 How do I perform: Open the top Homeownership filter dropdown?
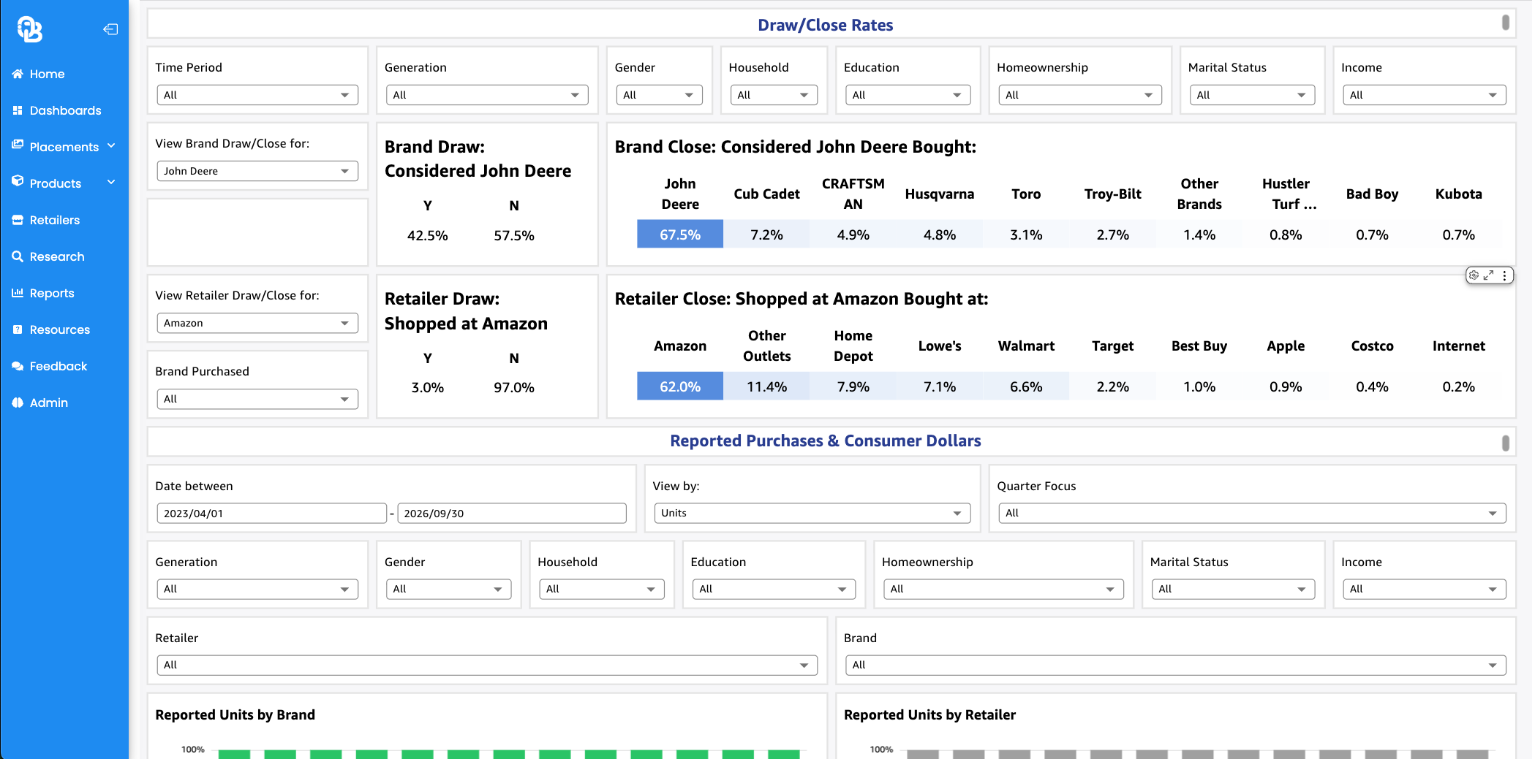[1080, 95]
